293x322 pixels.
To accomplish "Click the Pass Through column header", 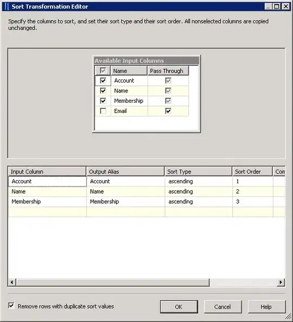I will (168, 71).
